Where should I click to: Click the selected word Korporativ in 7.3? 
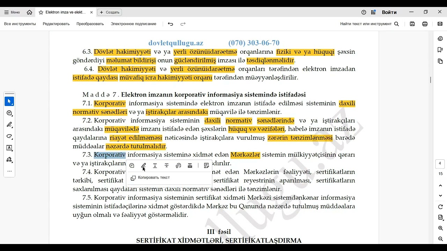point(110,155)
